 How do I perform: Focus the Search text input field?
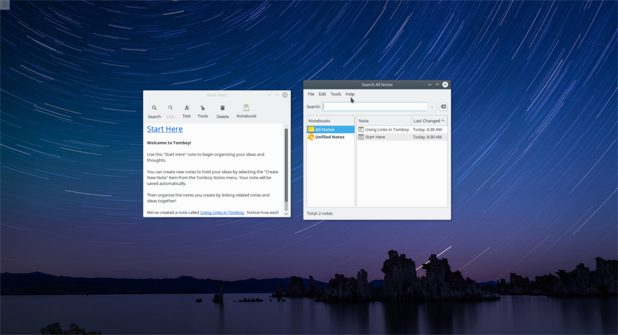(x=375, y=107)
